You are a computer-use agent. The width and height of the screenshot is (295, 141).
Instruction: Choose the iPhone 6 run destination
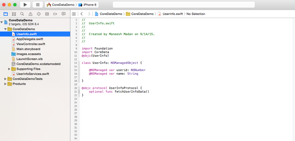pos(87,5)
